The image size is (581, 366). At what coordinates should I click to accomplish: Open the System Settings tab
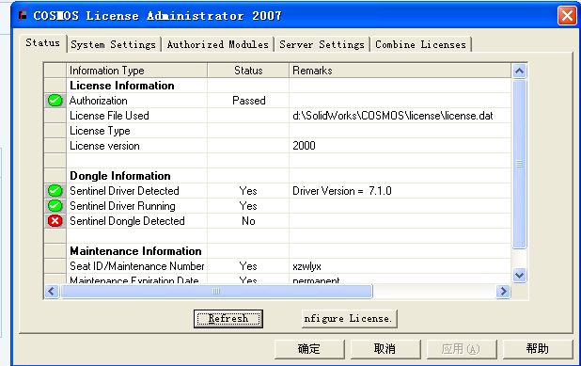click(x=114, y=44)
